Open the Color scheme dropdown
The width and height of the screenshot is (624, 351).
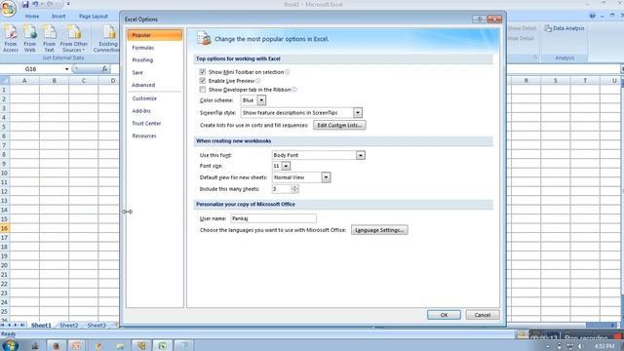coord(261,100)
